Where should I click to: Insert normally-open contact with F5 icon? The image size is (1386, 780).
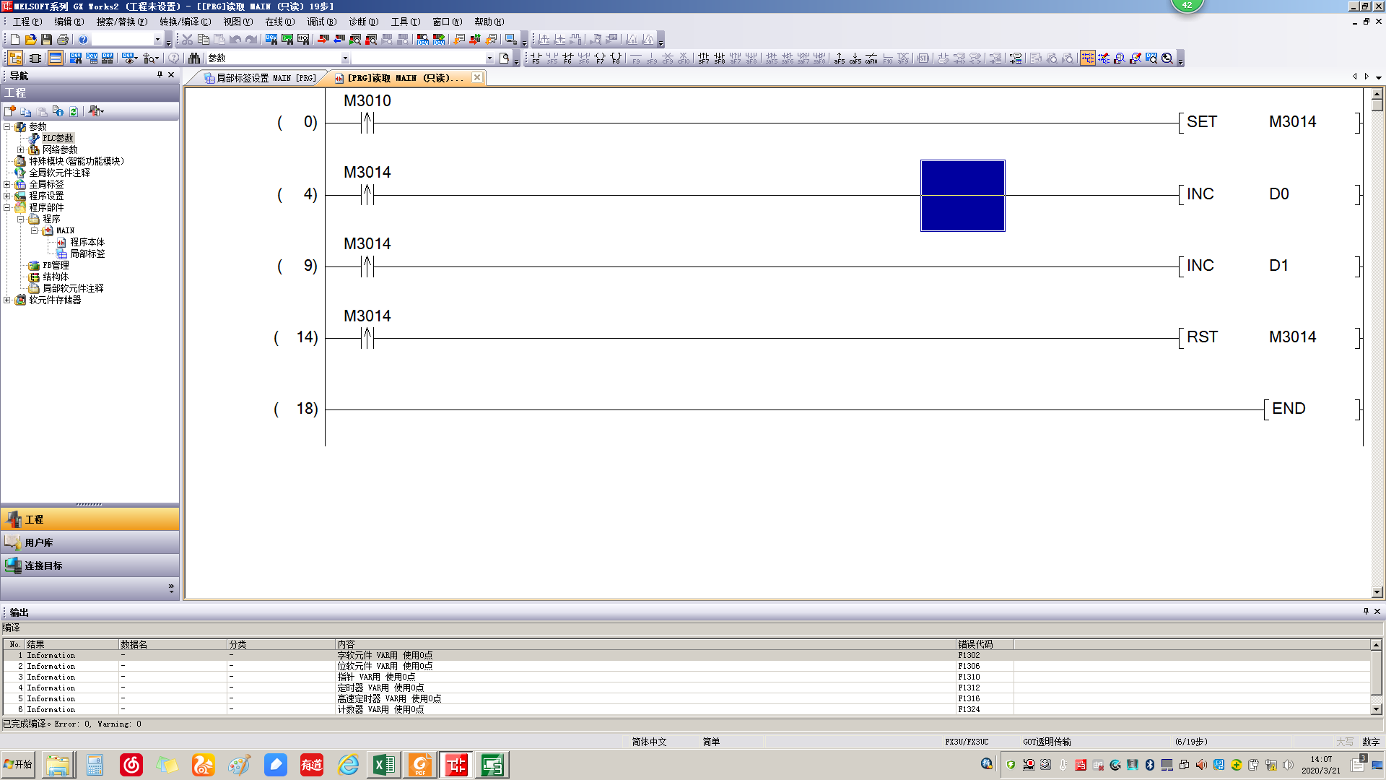tap(536, 58)
